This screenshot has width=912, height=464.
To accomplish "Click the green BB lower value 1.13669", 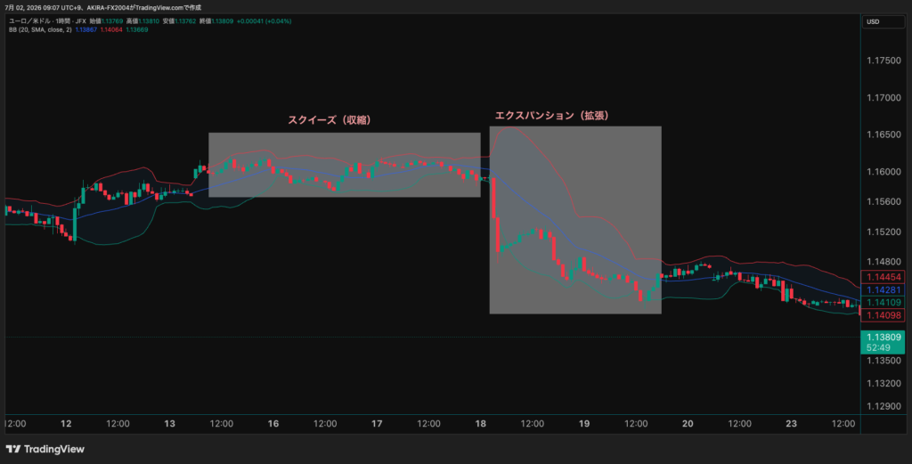I will pos(136,29).
